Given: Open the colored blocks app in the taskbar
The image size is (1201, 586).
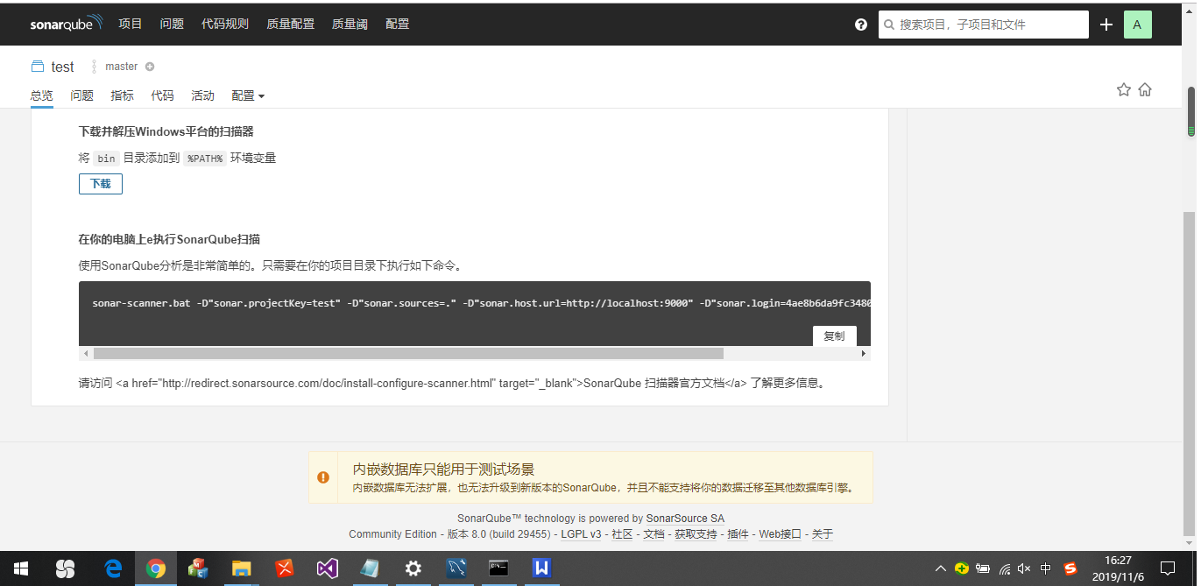Looking at the screenshot, I should point(199,568).
